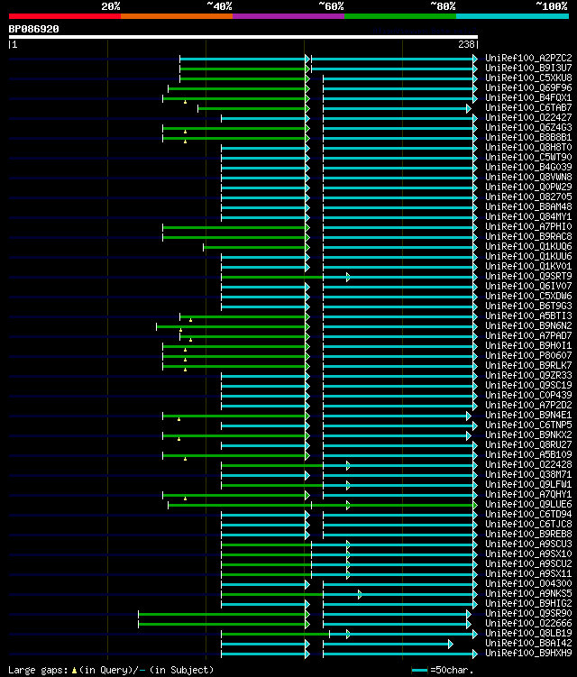The width and height of the screenshot is (577, 677).
Task: Select the UniRef100_Q1KUU6 label
Action: point(528,256)
